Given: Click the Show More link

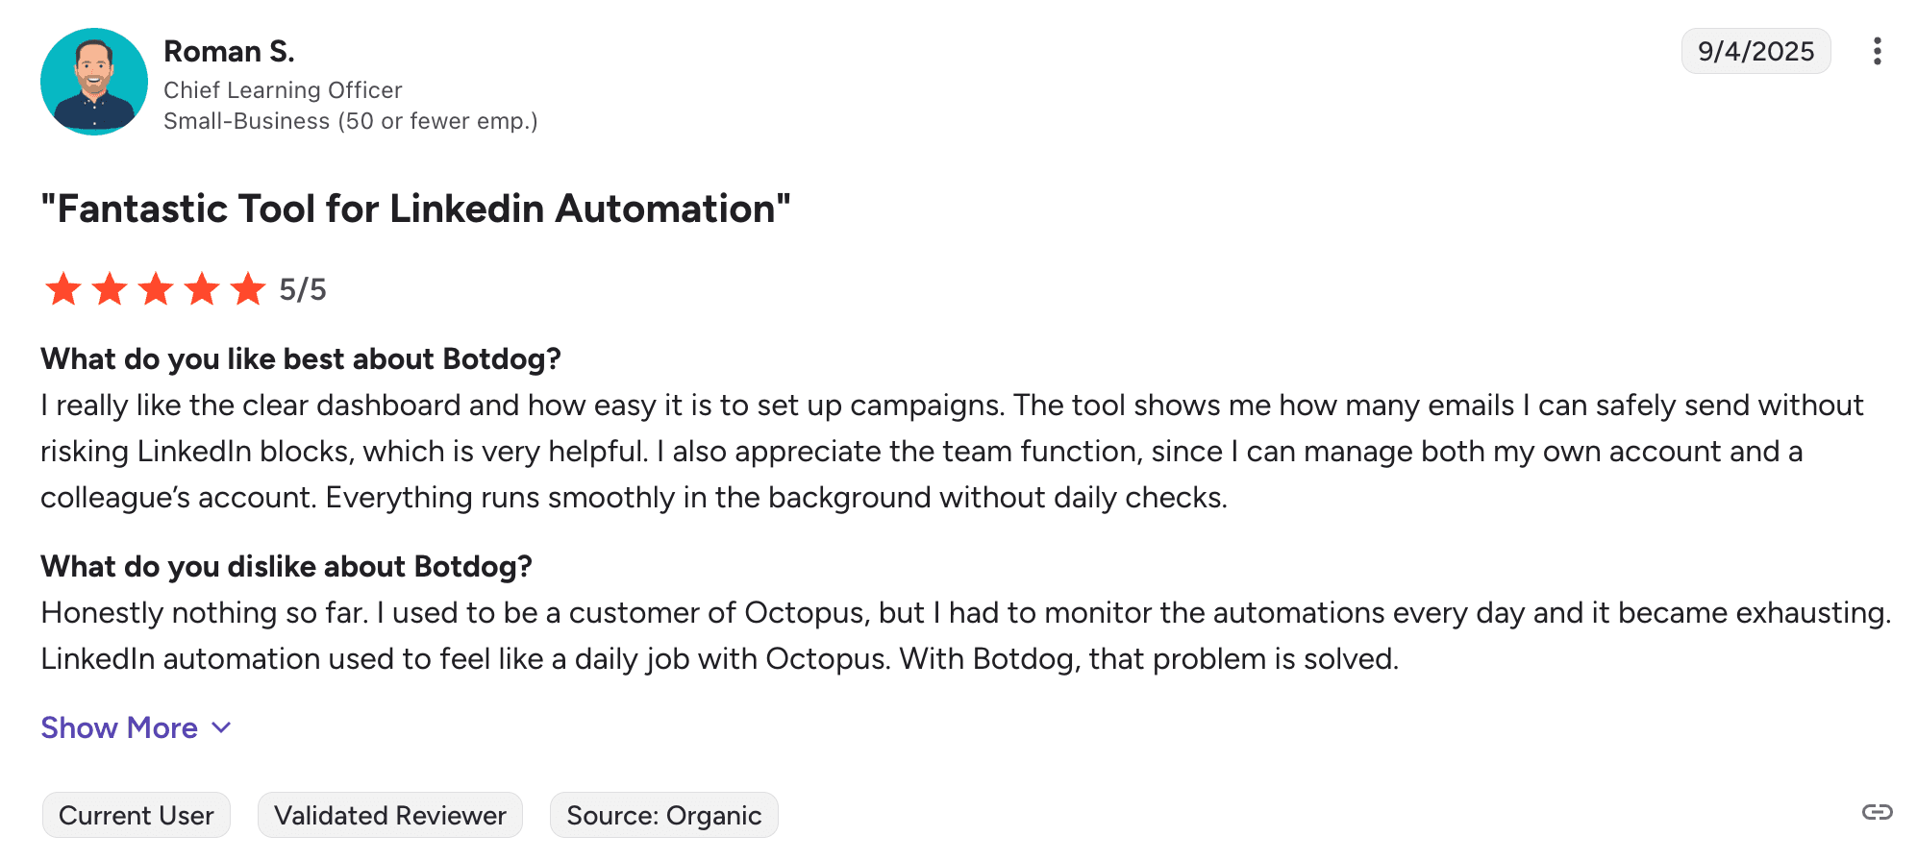Looking at the screenshot, I should pyautogui.click(x=119, y=727).
